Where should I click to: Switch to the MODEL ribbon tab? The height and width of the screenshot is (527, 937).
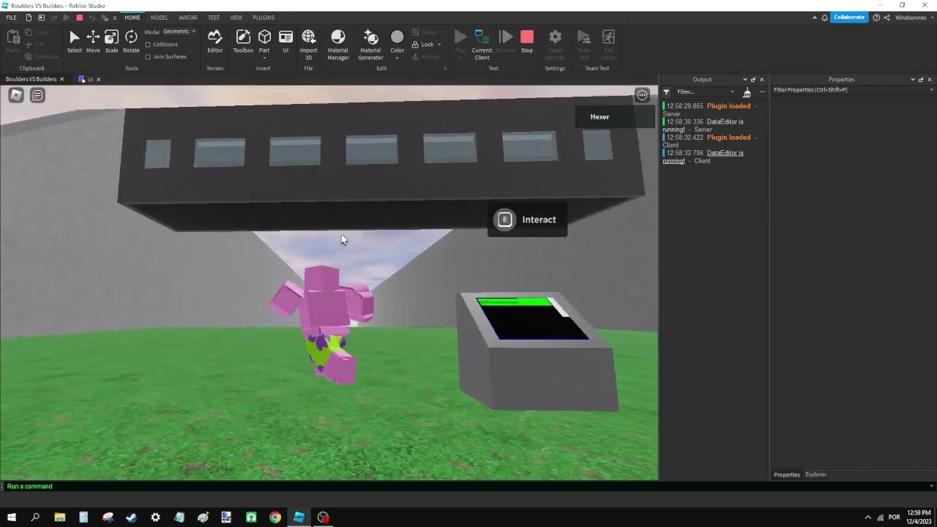tap(159, 18)
